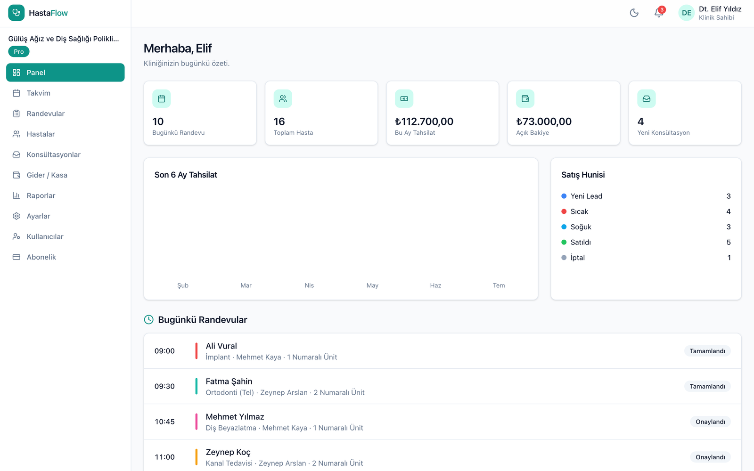
Task: Click the Konsültasyonlar inbox icon
Action: (16, 154)
